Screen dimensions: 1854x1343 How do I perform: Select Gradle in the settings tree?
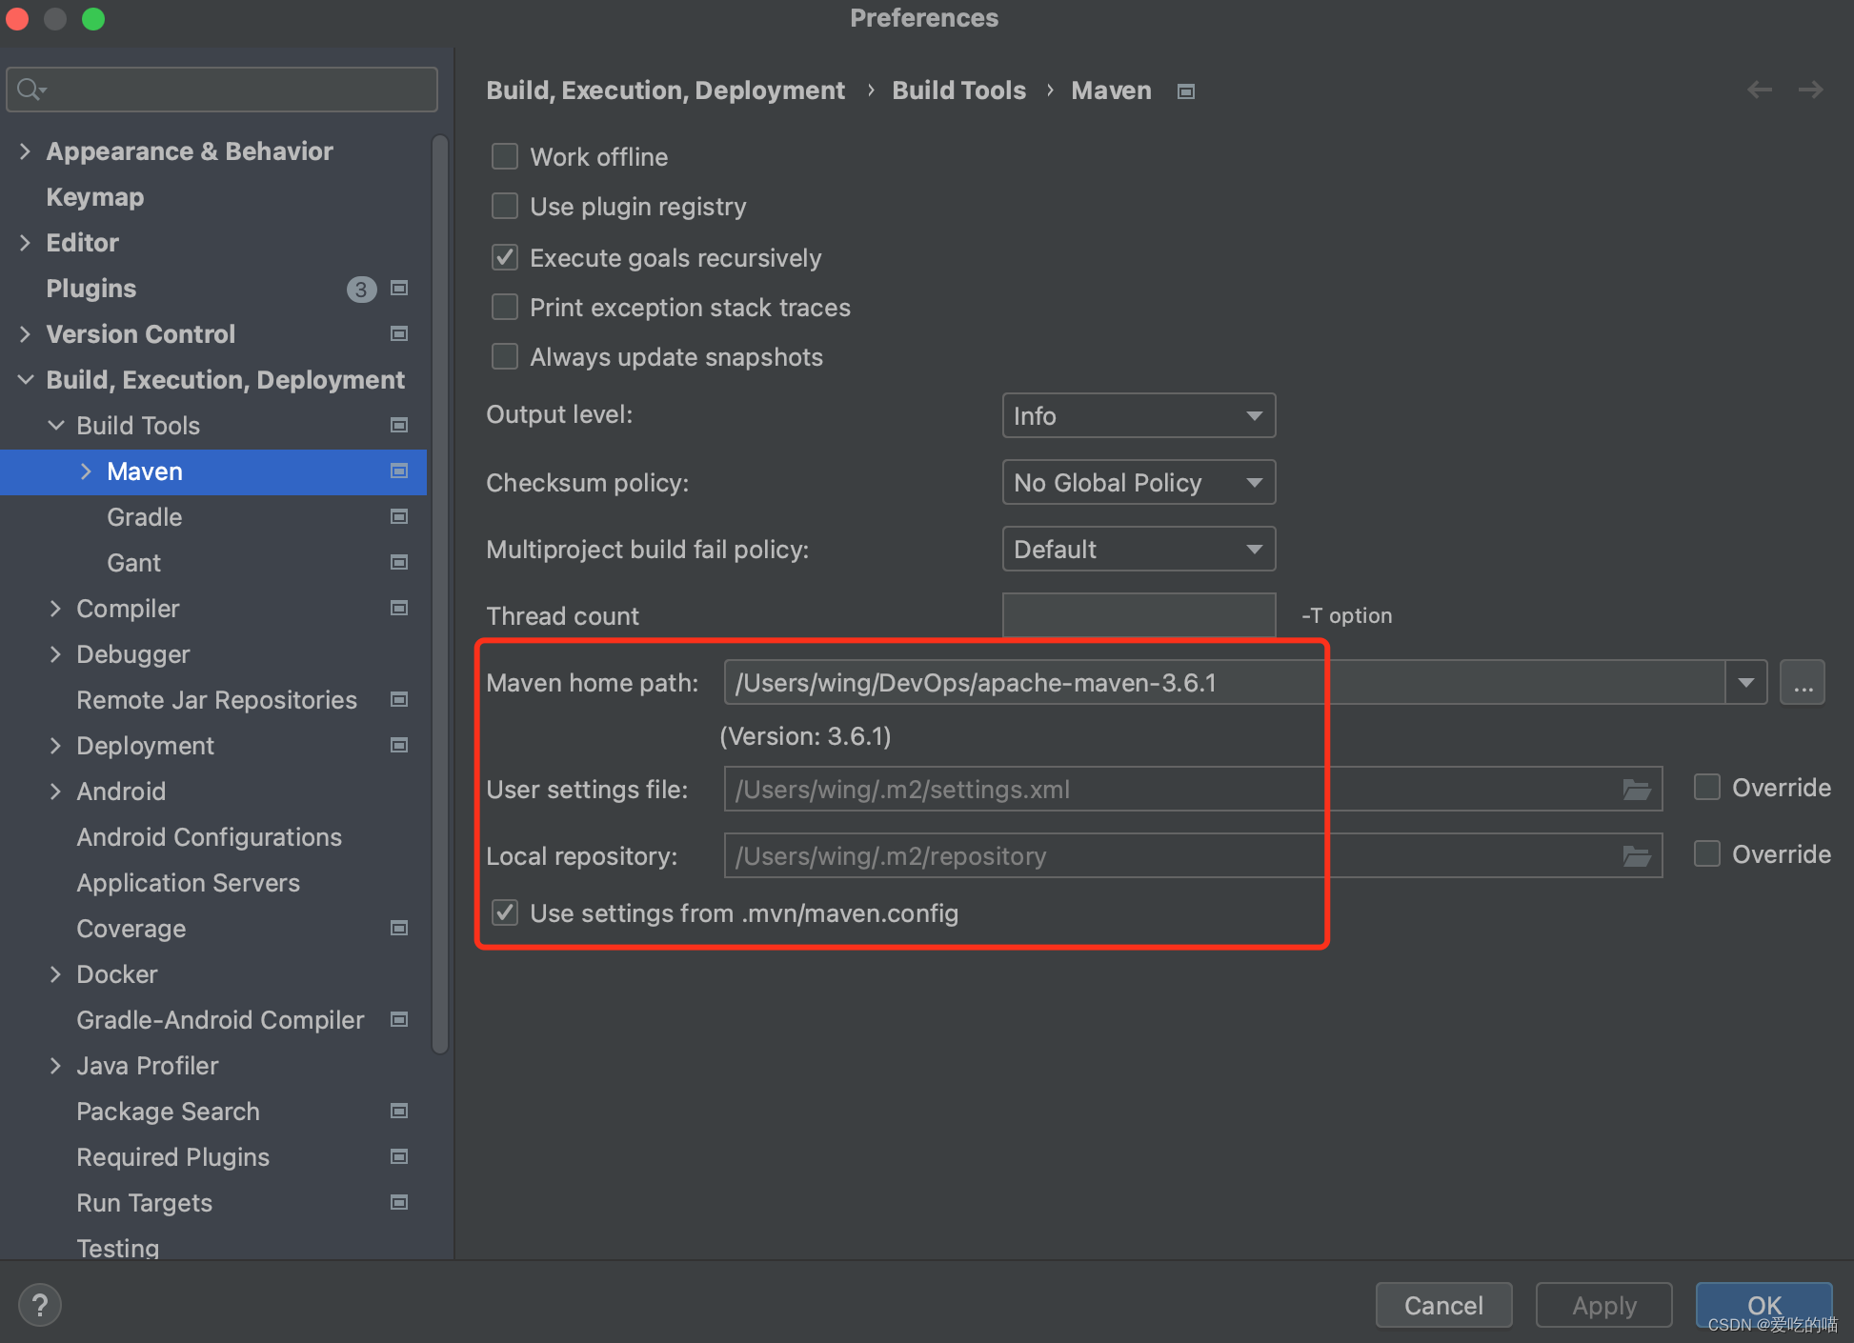pyautogui.click(x=144, y=517)
